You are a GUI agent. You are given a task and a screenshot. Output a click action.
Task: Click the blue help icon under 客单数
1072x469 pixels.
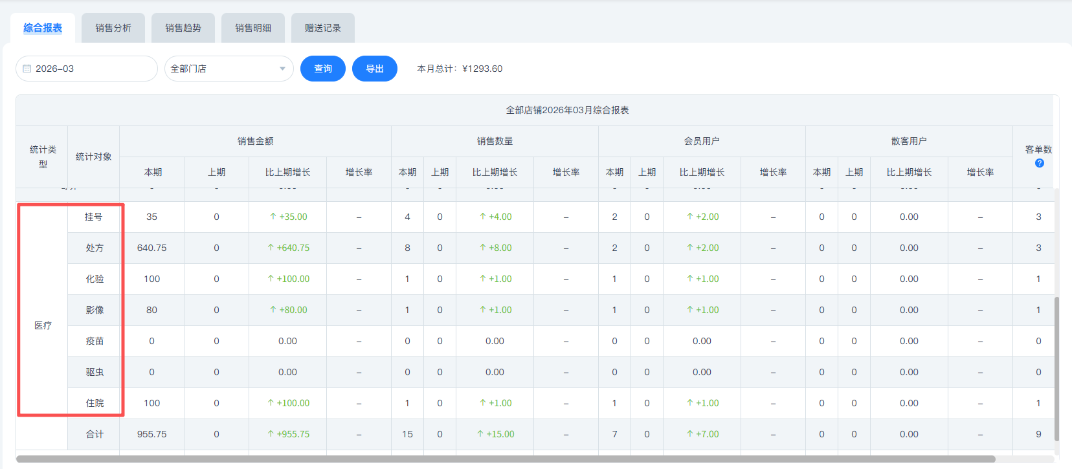(x=1039, y=163)
